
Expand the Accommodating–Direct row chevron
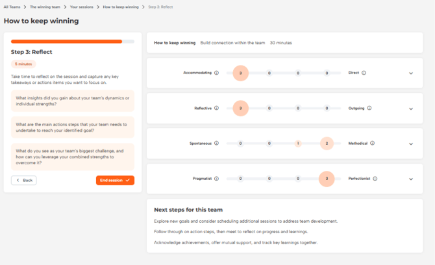[411, 73]
